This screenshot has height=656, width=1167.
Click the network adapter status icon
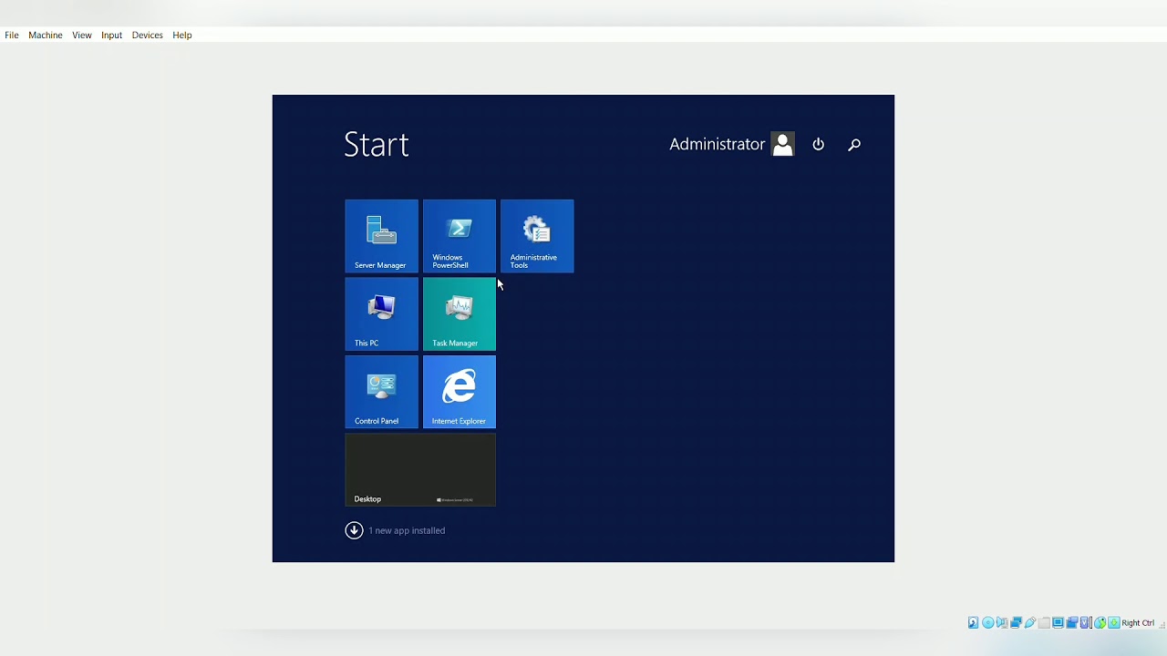[x=1017, y=622]
